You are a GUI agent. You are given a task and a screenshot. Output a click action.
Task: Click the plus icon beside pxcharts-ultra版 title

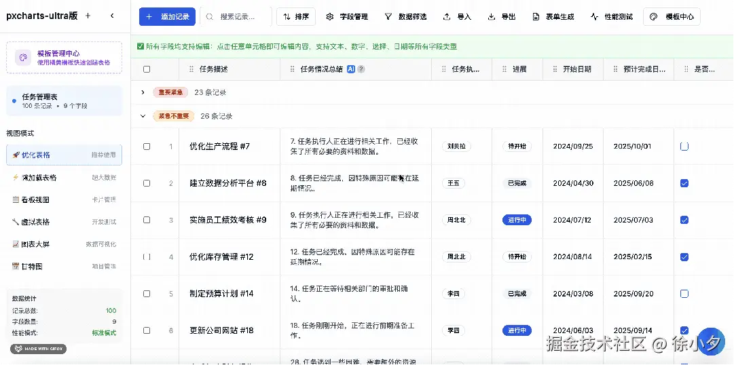pos(88,16)
